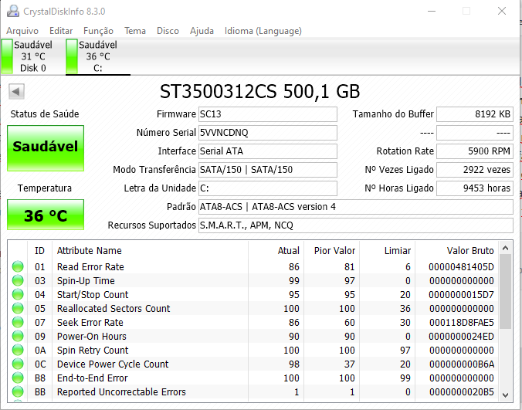This screenshot has height=410, width=522.
Task: Click green status dot for Reallocated Sectors Count
Action: (x=18, y=309)
